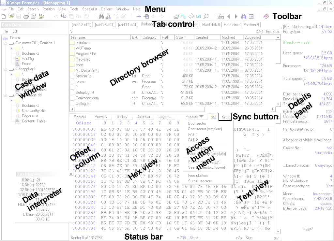Switch to the Preview tab
Screen dimensions: 334x241
click(101, 117)
